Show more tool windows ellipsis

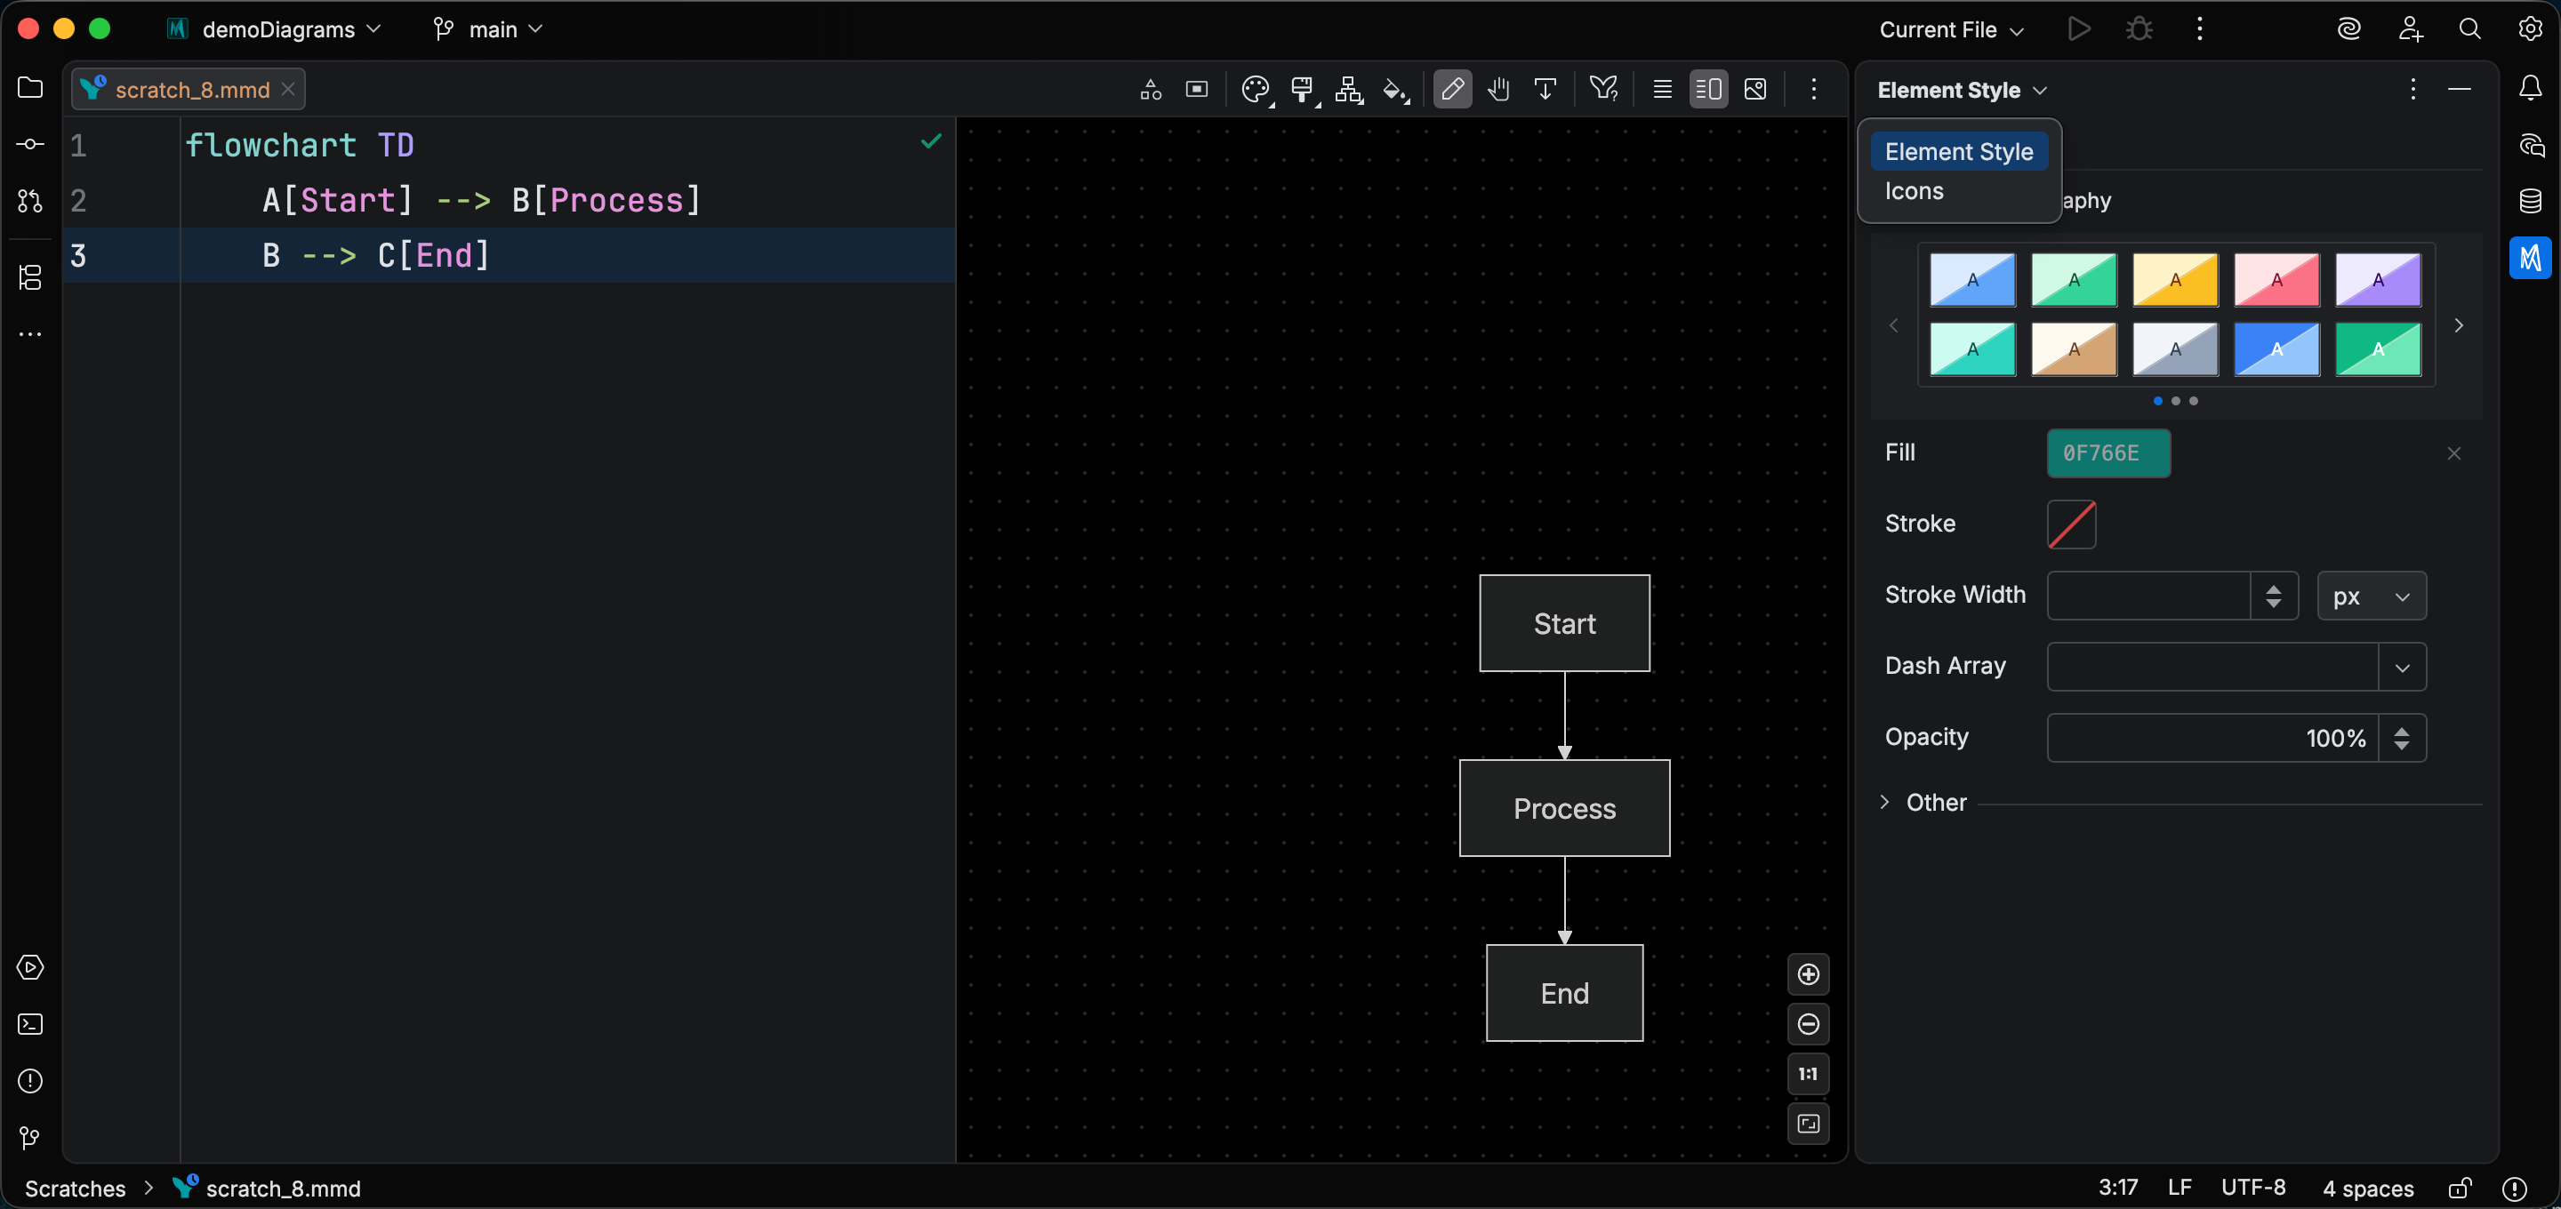(x=31, y=334)
